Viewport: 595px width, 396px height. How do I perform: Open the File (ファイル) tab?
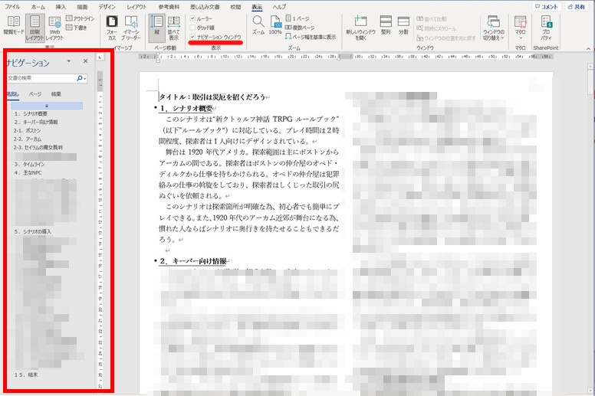12,7
